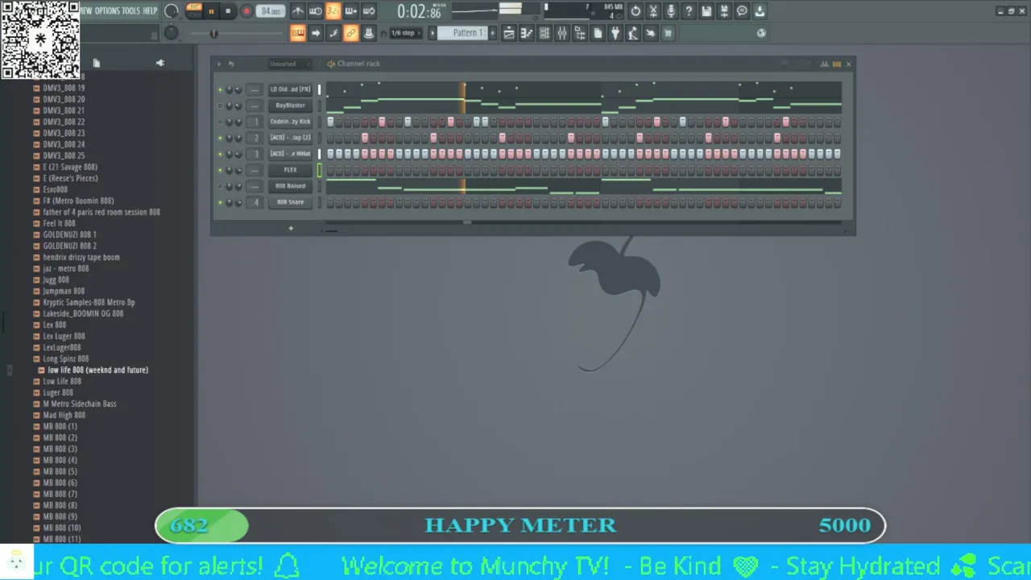Open the OPTIONS menu
Image resolution: width=1031 pixels, height=580 pixels.
click(107, 11)
